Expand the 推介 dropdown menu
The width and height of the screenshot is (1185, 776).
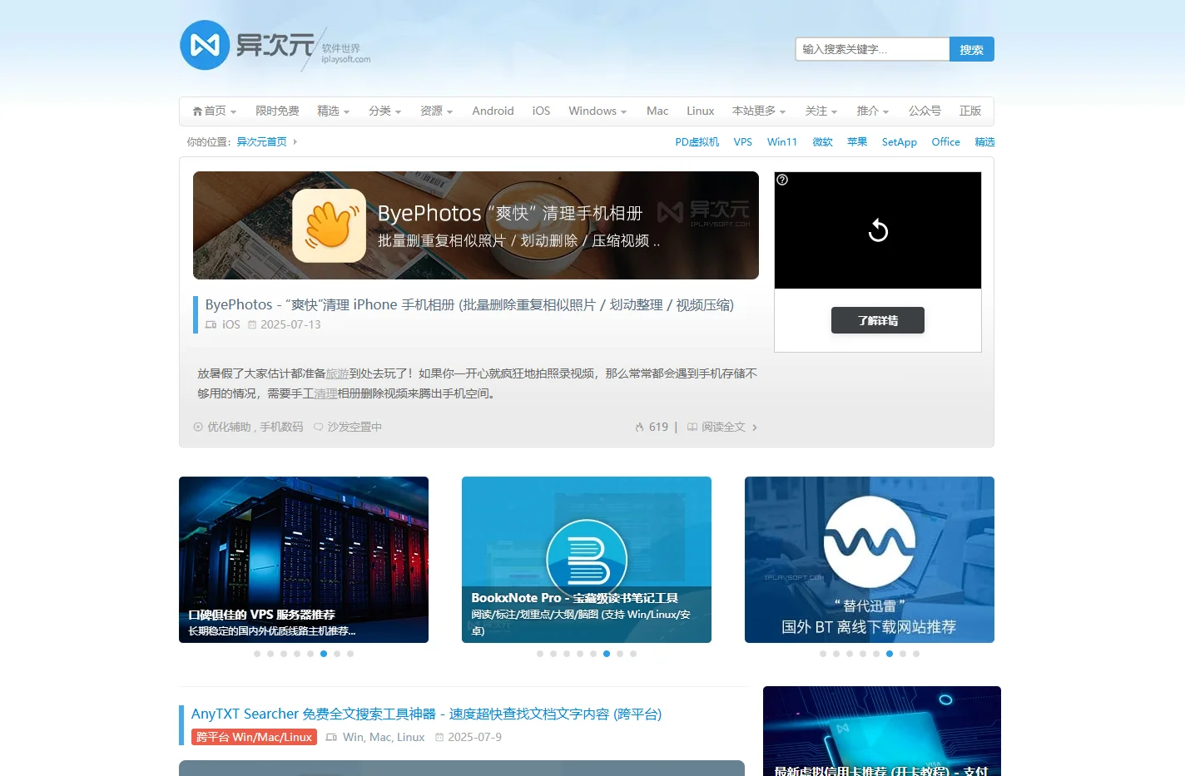click(x=872, y=111)
